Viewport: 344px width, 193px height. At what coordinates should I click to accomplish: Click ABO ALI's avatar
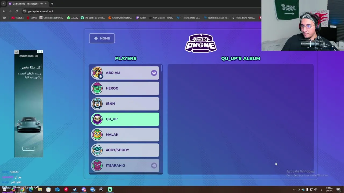(x=97, y=73)
